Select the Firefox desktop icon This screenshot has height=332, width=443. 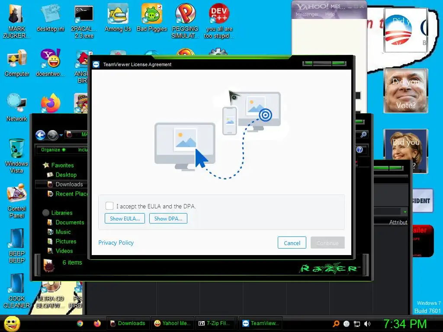click(50, 103)
